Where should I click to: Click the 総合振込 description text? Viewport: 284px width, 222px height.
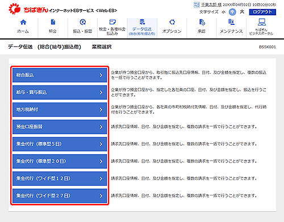pyautogui.click(x=189, y=75)
